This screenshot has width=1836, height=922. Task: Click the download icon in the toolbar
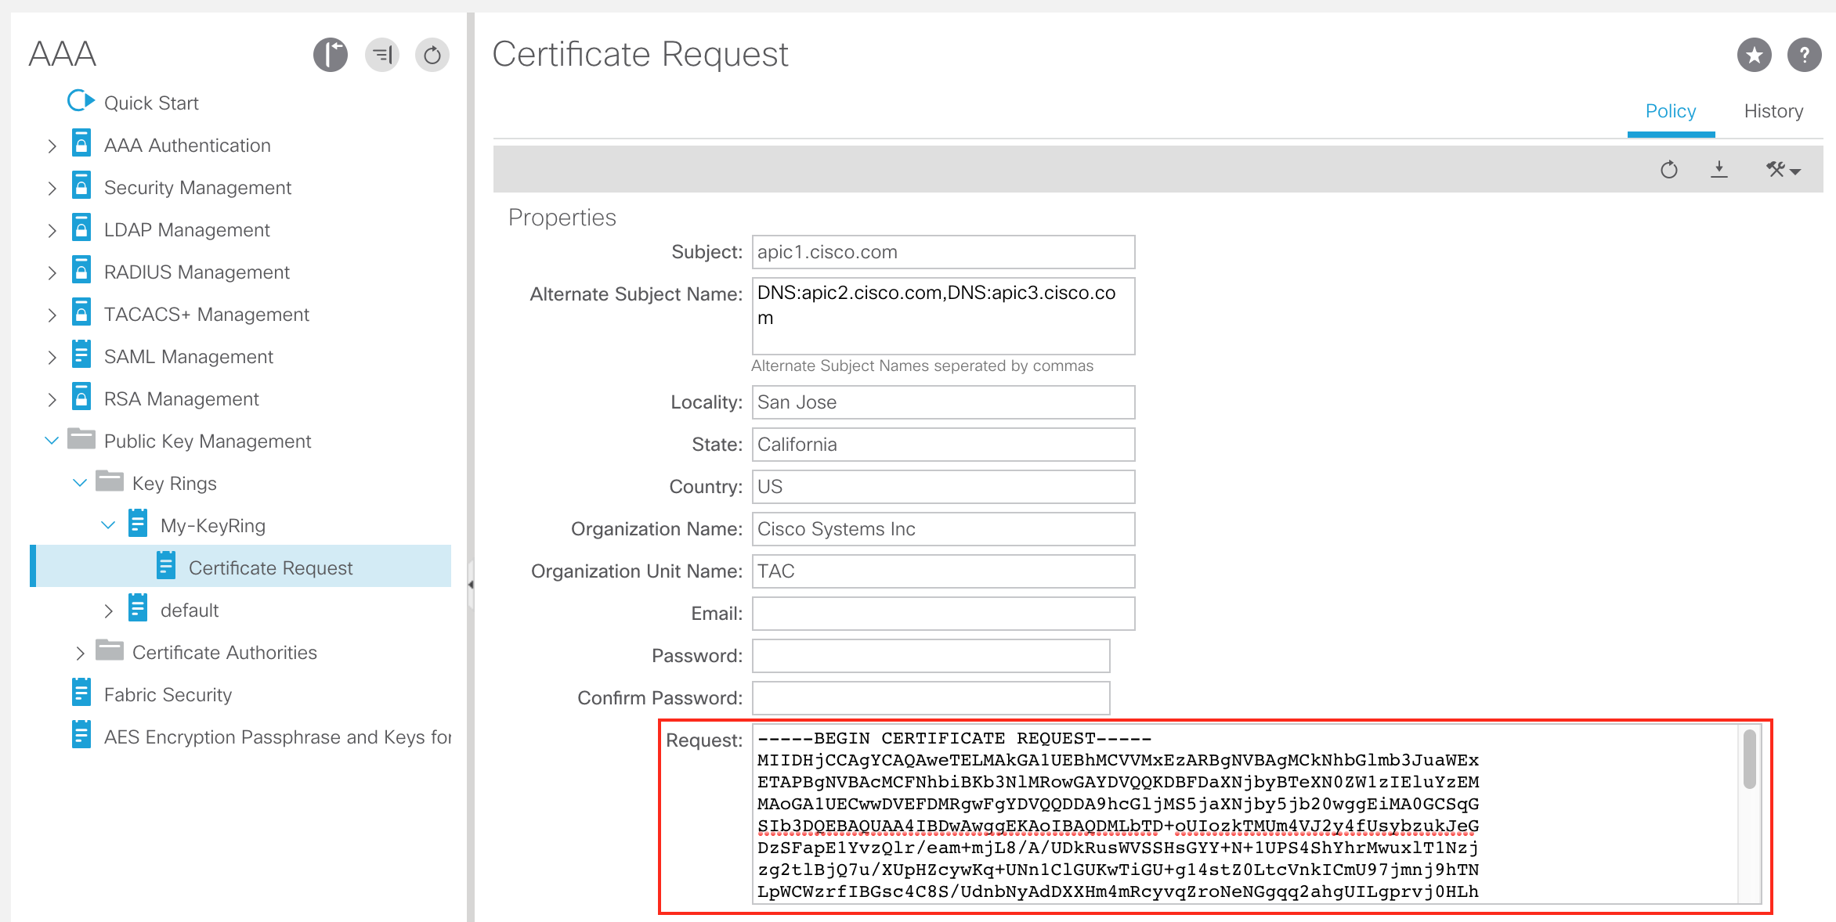[x=1719, y=169]
